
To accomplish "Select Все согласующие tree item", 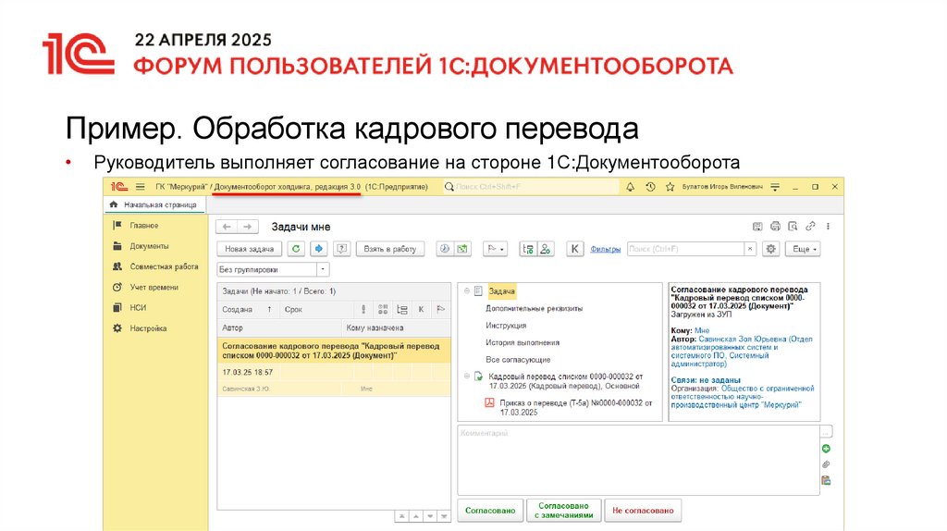I will [518, 360].
